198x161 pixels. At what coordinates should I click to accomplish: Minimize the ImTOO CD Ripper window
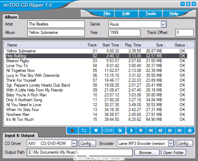(x=183, y=4)
